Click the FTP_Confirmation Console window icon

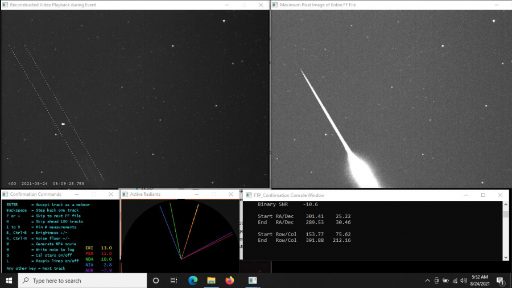click(x=249, y=195)
